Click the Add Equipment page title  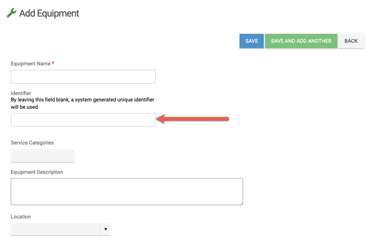coord(49,13)
